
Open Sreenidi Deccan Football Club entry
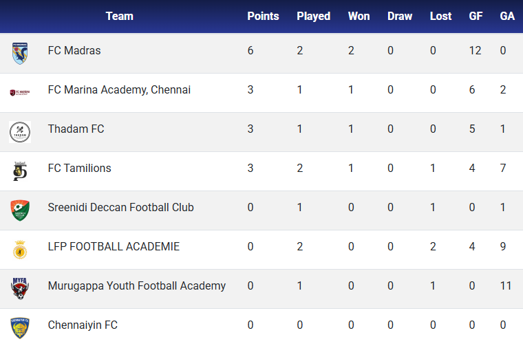[x=120, y=208]
